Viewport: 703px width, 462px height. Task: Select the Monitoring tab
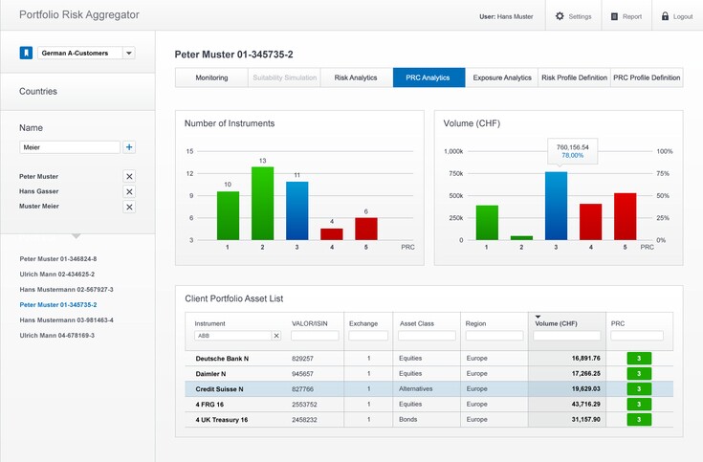(211, 77)
